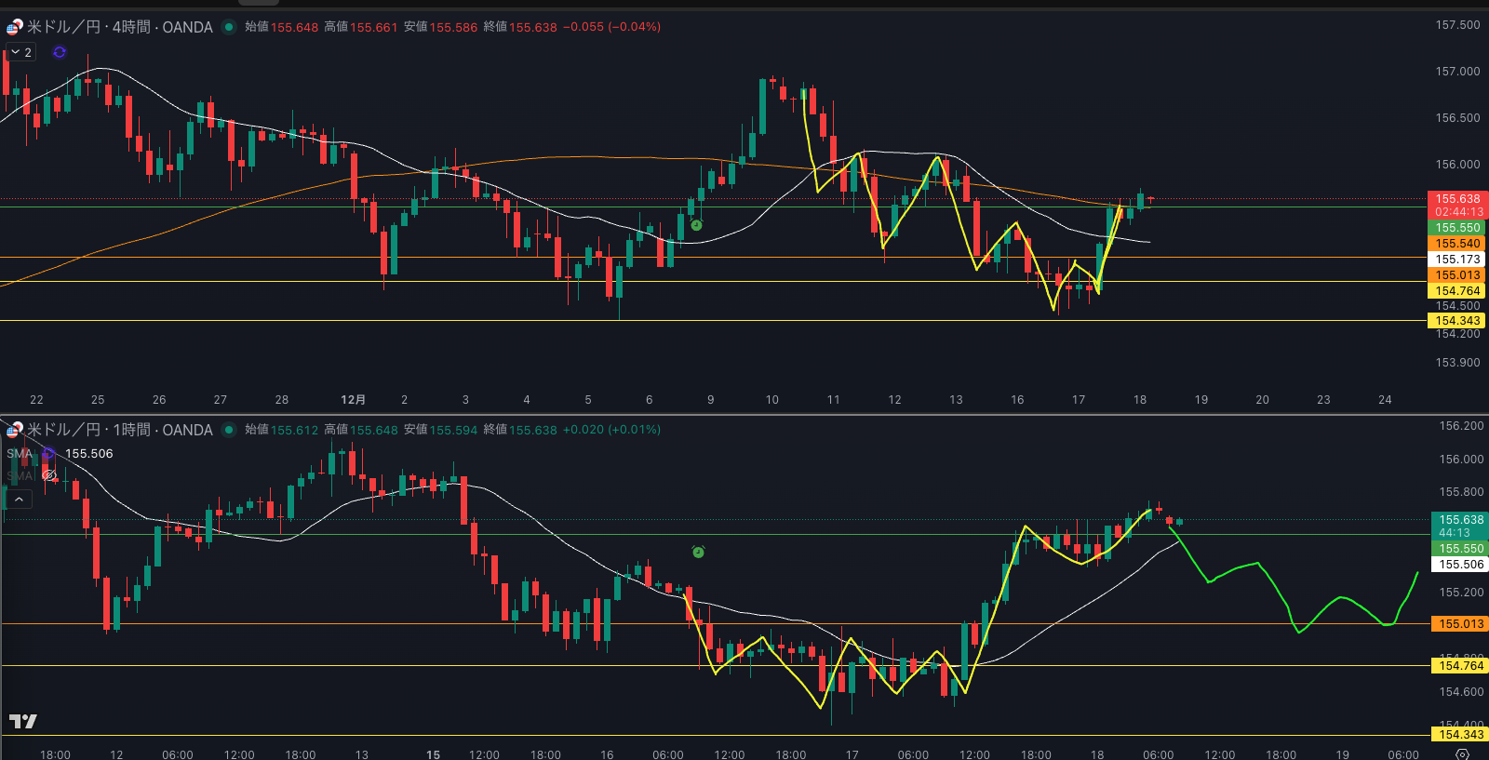The image size is (1489, 760).
Task: Collapse the indicator legend on 1-hour chart
Action: click(19, 500)
